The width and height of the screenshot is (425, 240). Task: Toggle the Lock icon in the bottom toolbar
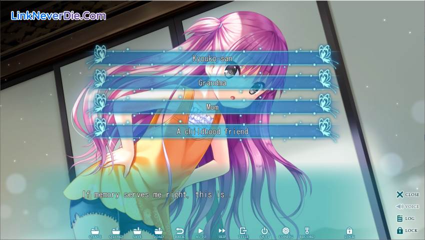coord(349,232)
